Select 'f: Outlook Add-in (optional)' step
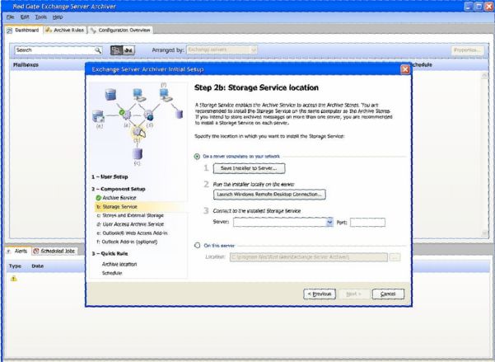 [127, 242]
